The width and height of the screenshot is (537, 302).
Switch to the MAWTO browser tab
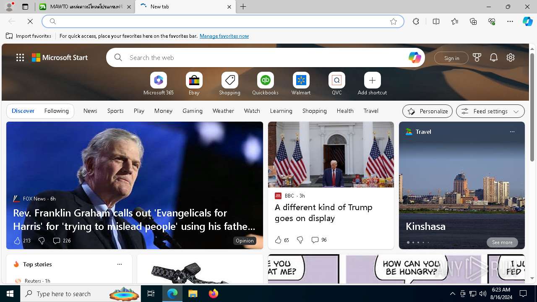coord(84,7)
